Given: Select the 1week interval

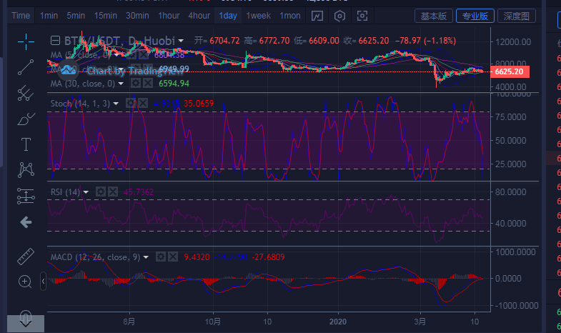Looking at the screenshot, I should click(258, 16).
